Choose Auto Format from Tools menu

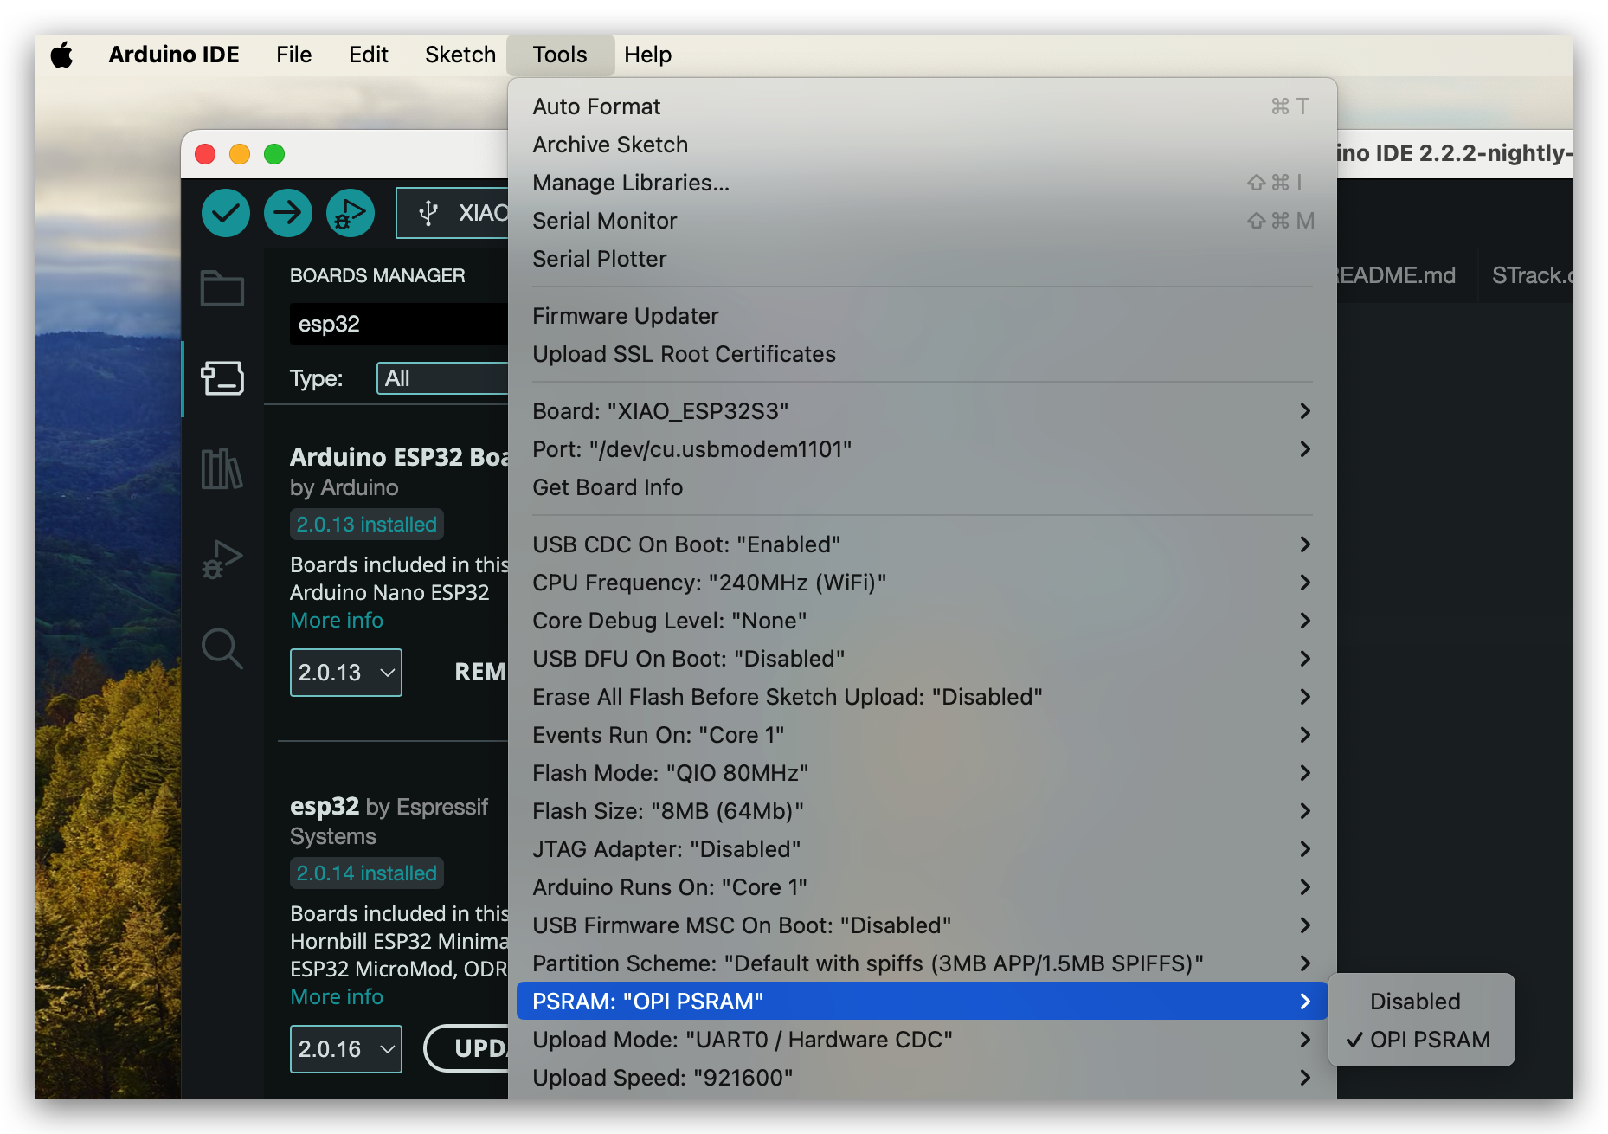(922, 106)
